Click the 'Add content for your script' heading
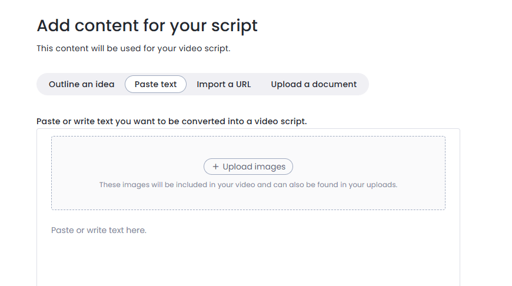 tap(147, 26)
